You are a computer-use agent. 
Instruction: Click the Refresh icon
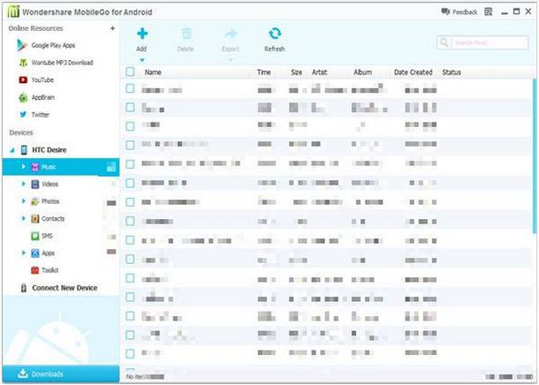coord(275,34)
